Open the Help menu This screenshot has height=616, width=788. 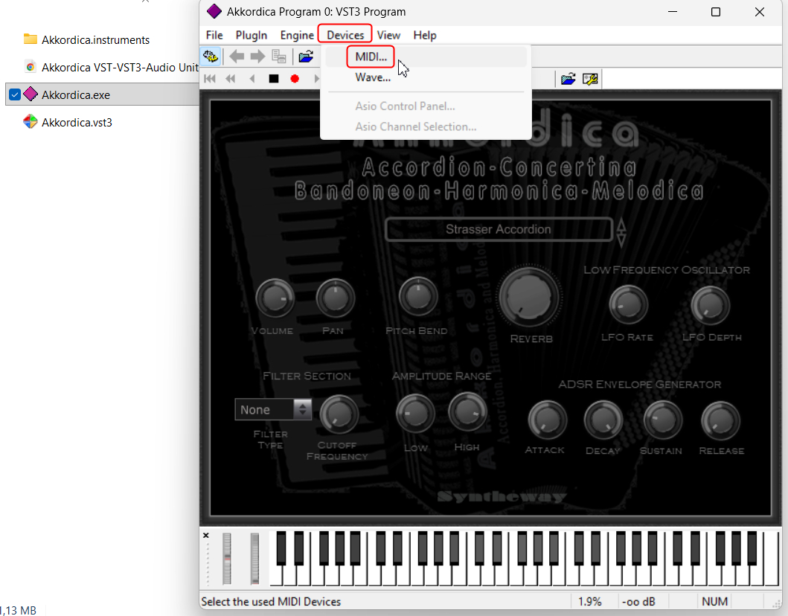click(425, 35)
